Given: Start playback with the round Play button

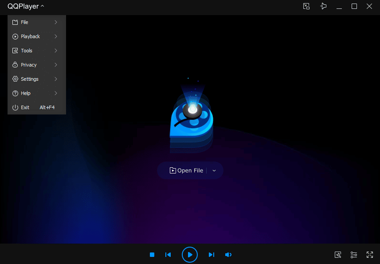Looking at the screenshot, I should coord(190,255).
